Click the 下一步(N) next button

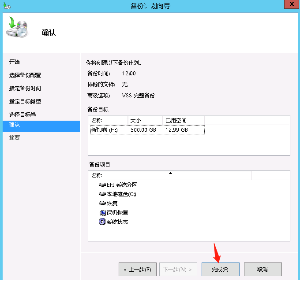pyautogui.click(x=178, y=269)
